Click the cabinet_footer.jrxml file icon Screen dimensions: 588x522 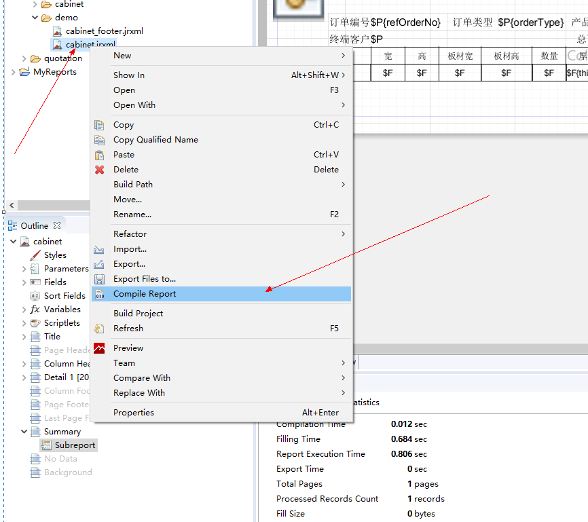pyautogui.click(x=58, y=31)
